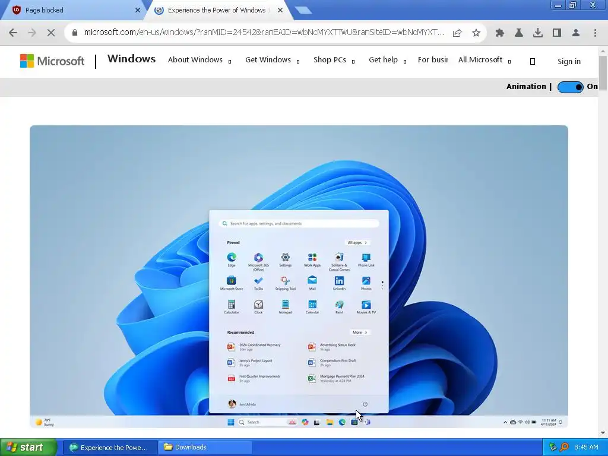Open the All Microsoft dropdown
608x456 pixels.
(484, 60)
